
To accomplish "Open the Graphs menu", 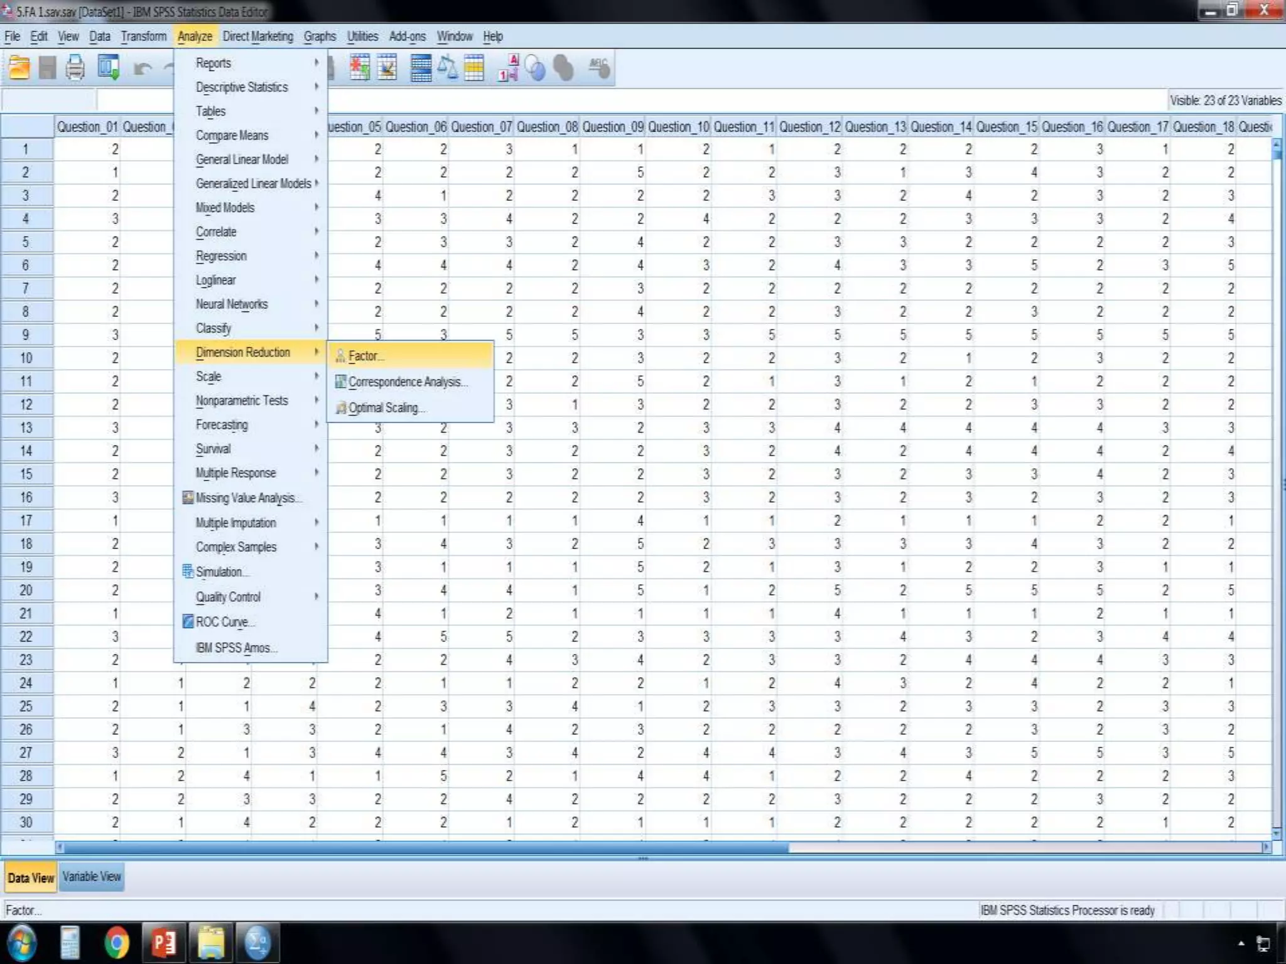I will pyautogui.click(x=320, y=36).
